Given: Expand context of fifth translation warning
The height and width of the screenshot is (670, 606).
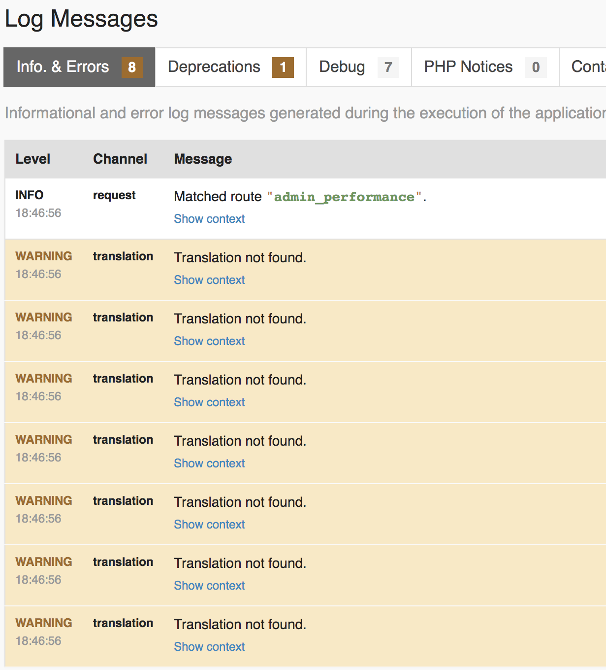Looking at the screenshot, I should tap(209, 525).
